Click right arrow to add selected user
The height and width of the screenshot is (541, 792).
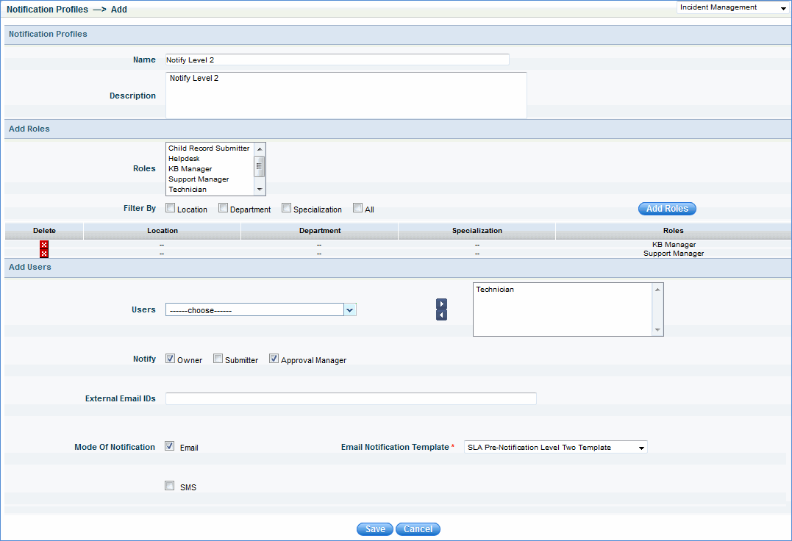click(441, 304)
